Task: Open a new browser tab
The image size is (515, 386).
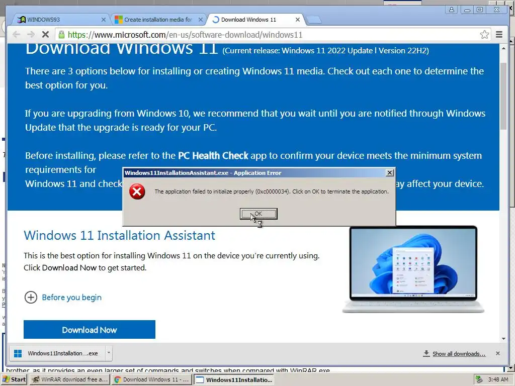Action: point(314,20)
